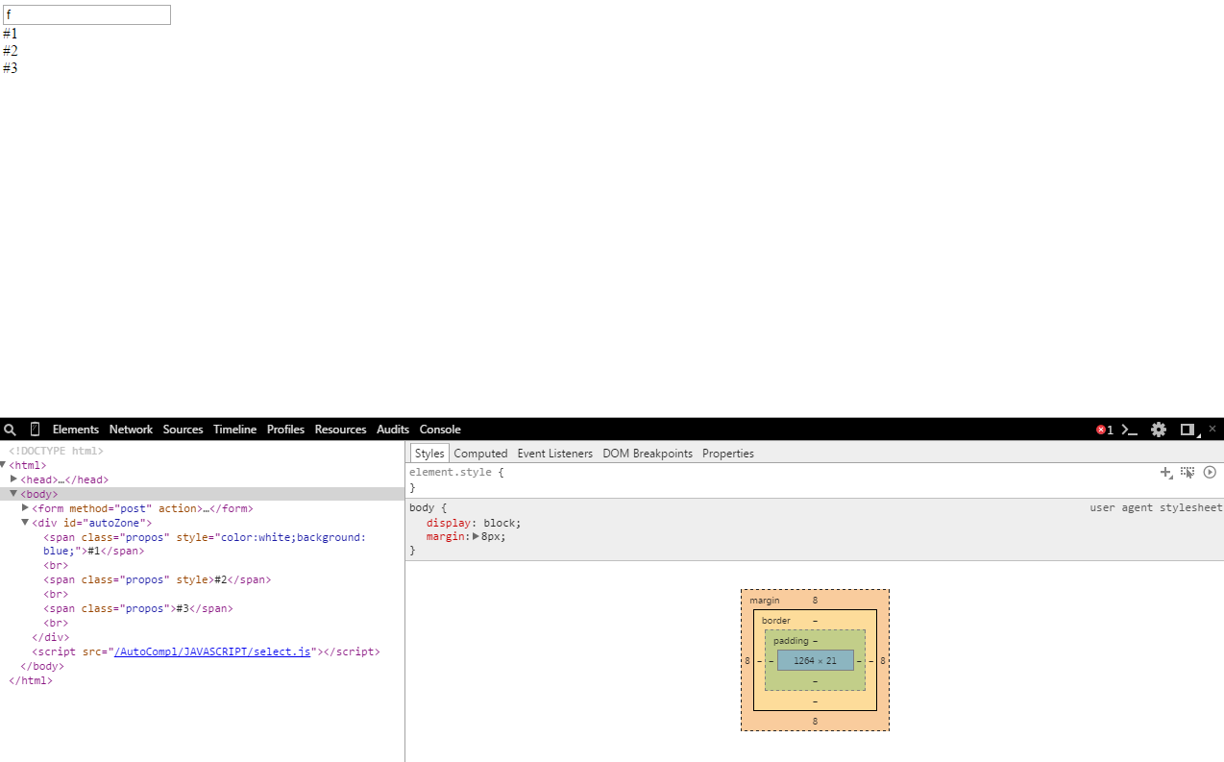Open the select.js script link
This screenshot has height=762, width=1224.
pos(212,651)
